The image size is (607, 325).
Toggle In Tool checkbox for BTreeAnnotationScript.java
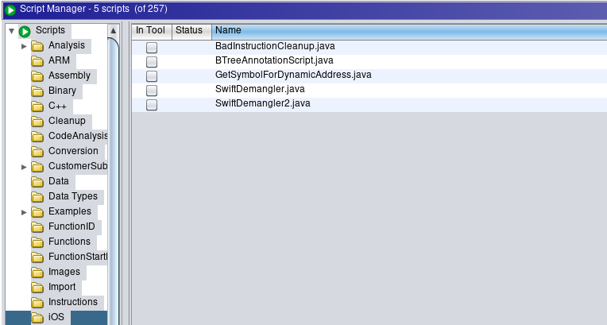pyautogui.click(x=152, y=61)
